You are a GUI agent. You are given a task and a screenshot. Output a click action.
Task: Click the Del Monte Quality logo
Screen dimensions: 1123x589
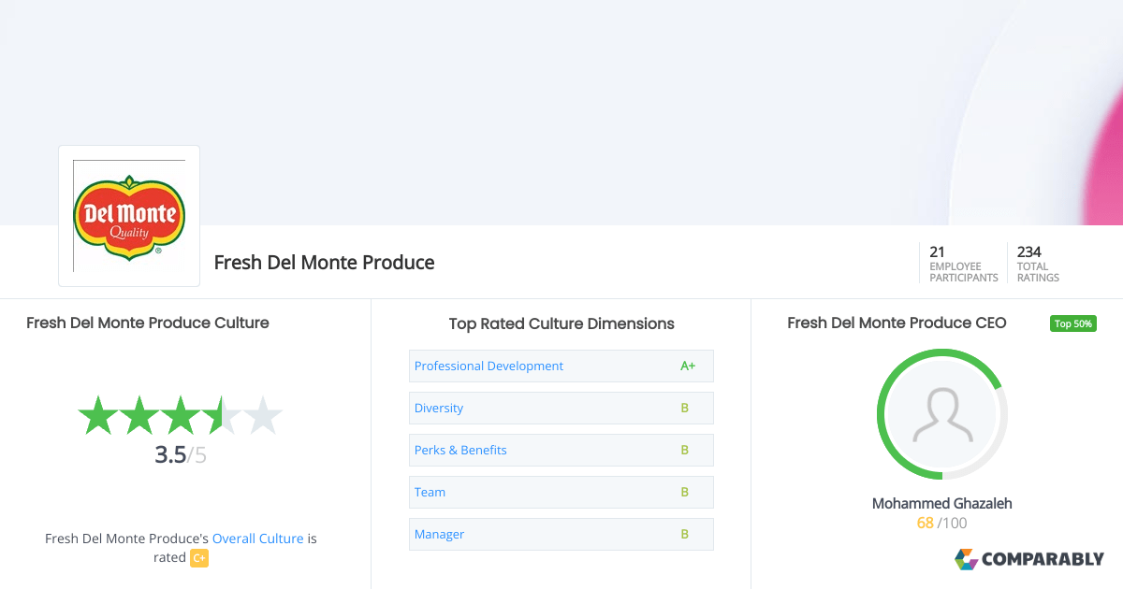(129, 216)
